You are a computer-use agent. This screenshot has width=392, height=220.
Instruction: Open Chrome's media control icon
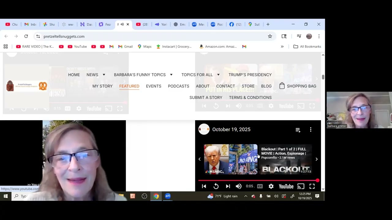click(x=299, y=36)
